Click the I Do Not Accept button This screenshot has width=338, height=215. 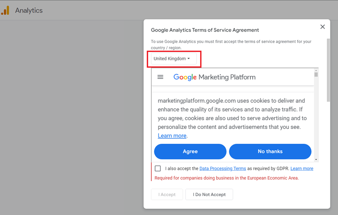pyautogui.click(x=209, y=194)
